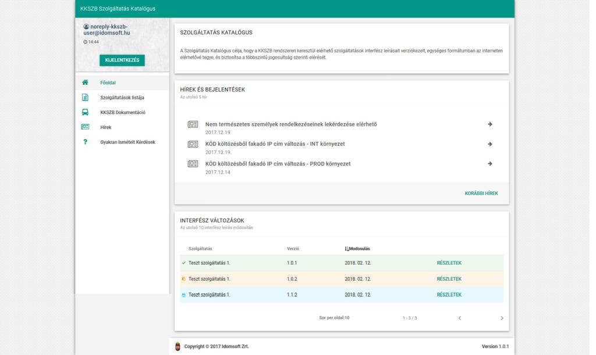Screen dimensions: 596x355
Task: Click the document icon beside Szolgáltatások listája
Action: [x=85, y=98]
